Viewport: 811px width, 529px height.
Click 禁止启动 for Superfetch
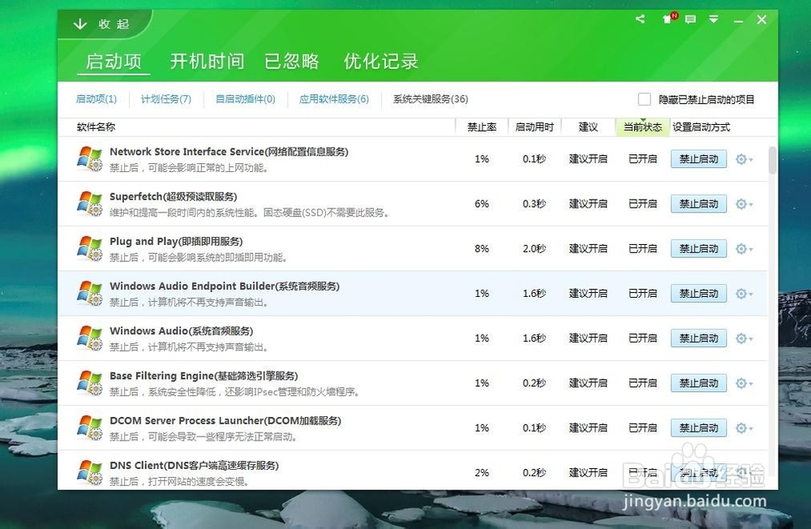coord(698,204)
